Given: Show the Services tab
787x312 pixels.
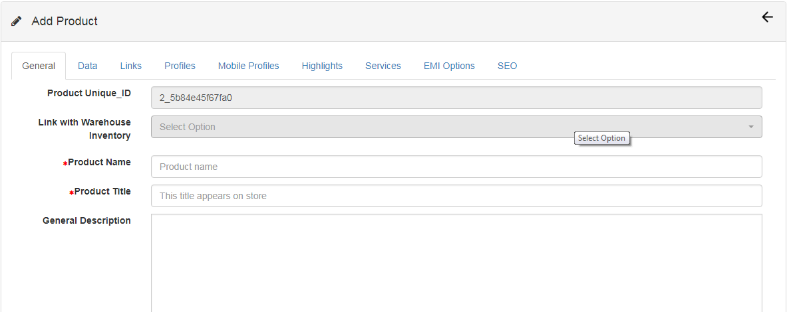Looking at the screenshot, I should [x=383, y=66].
